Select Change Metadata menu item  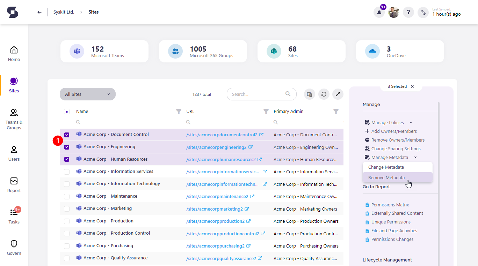click(x=386, y=167)
